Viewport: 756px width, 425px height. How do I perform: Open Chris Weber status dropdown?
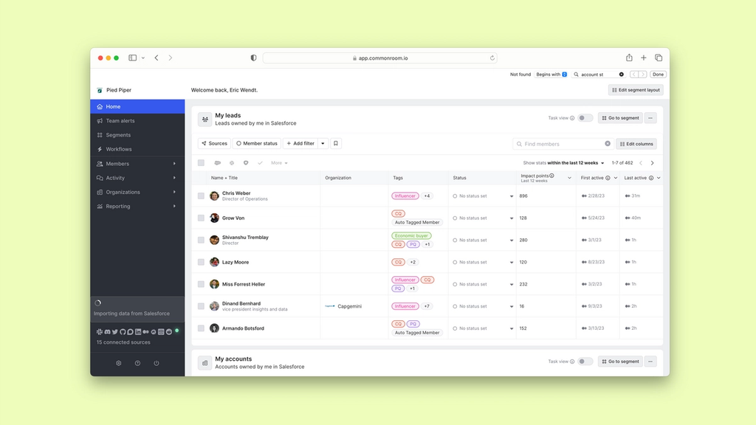pos(512,196)
